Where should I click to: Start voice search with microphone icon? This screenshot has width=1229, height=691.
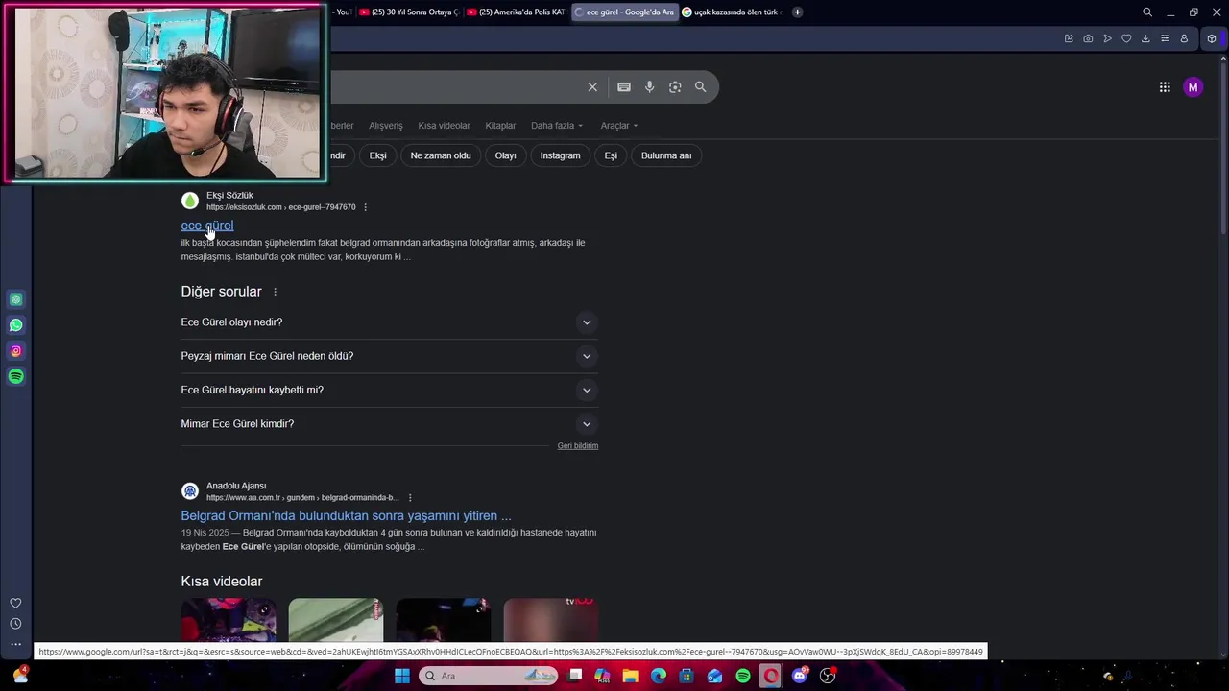coord(650,87)
